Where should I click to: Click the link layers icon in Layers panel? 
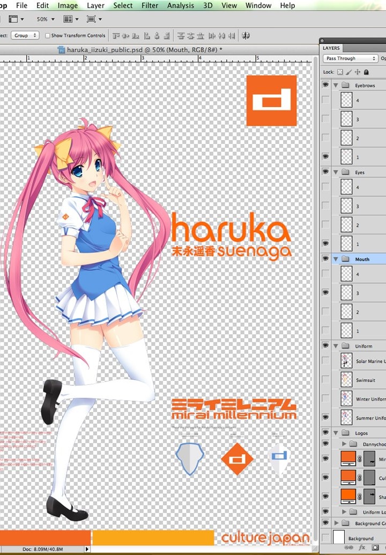[x=348, y=547]
